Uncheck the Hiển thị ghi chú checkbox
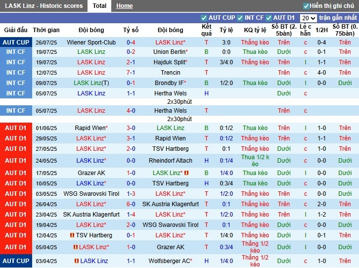 [306, 6]
